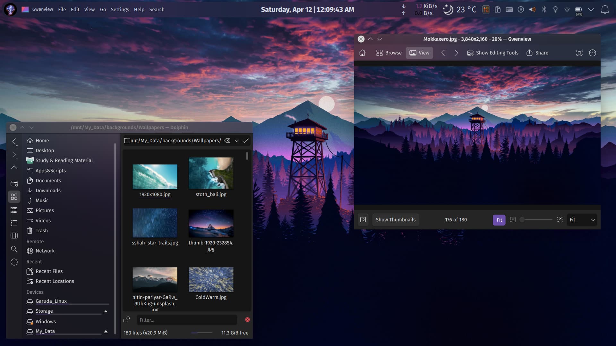Open the notifications bell in panel
This screenshot has width=616, height=346.
pos(605,10)
